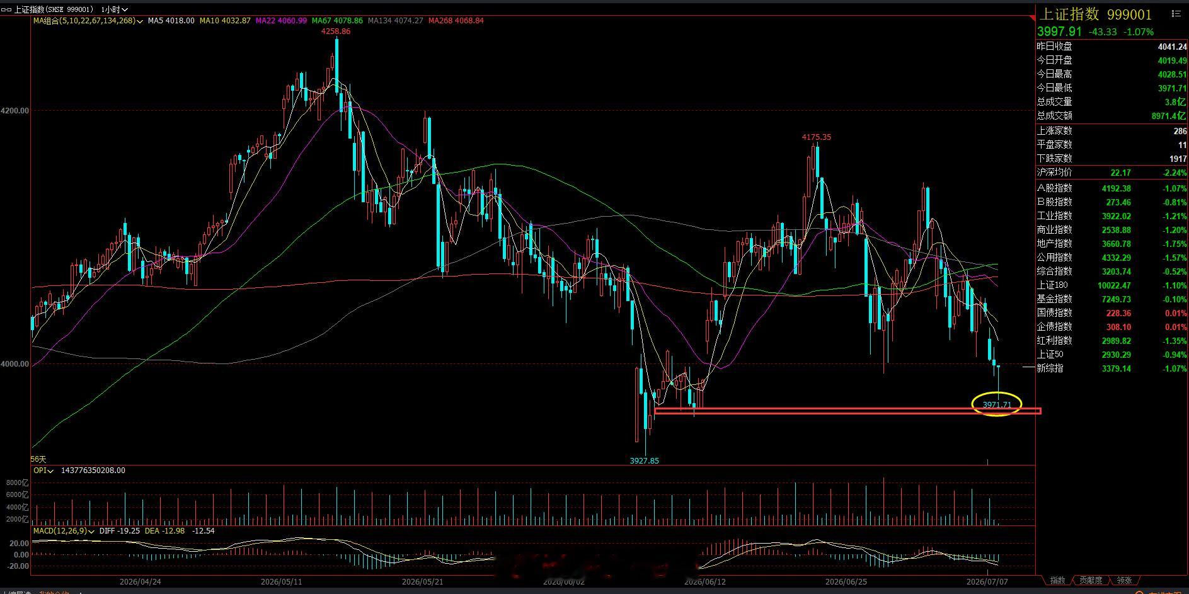Open the 公用指数 row
This screenshot has height=594, width=1189.
click(x=1112, y=258)
